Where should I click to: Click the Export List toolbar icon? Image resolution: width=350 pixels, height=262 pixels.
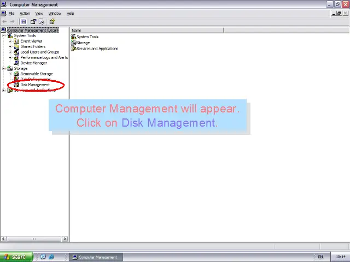(x=42, y=22)
